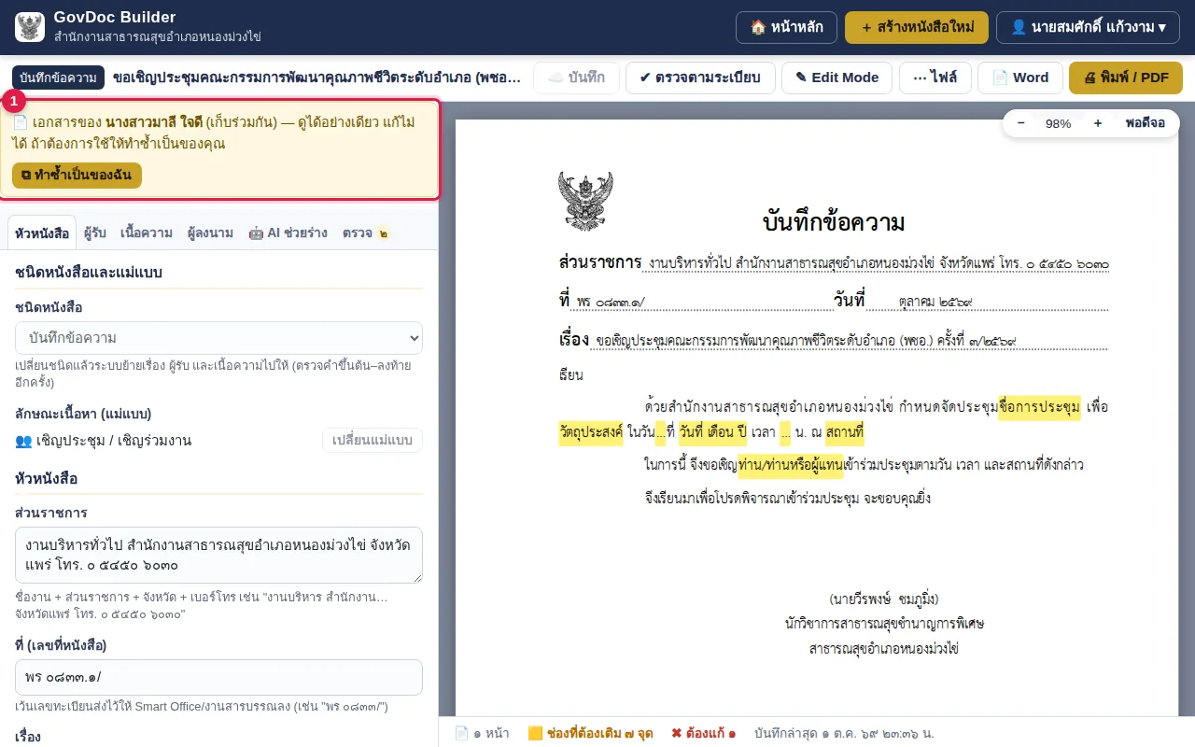Go to home page หน้าหลัก
This screenshot has width=1195, height=747.
[x=786, y=27]
